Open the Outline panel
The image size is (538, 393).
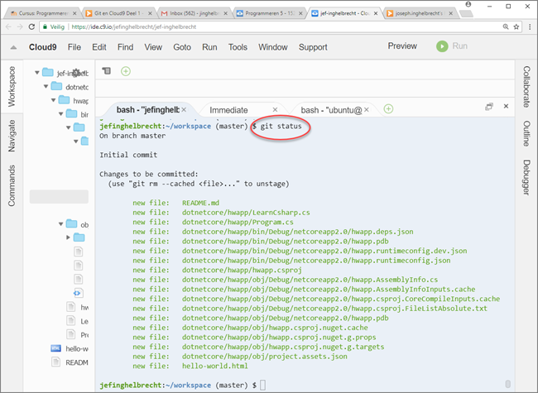(x=526, y=133)
